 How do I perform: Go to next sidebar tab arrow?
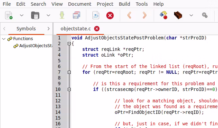coord(48,29)
